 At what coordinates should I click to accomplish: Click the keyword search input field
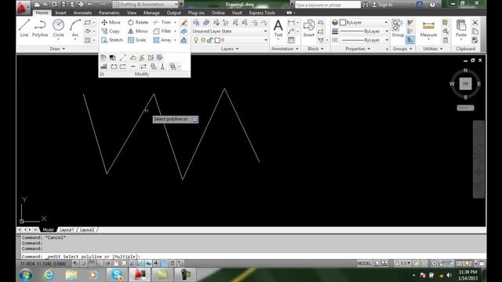coord(328,5)
